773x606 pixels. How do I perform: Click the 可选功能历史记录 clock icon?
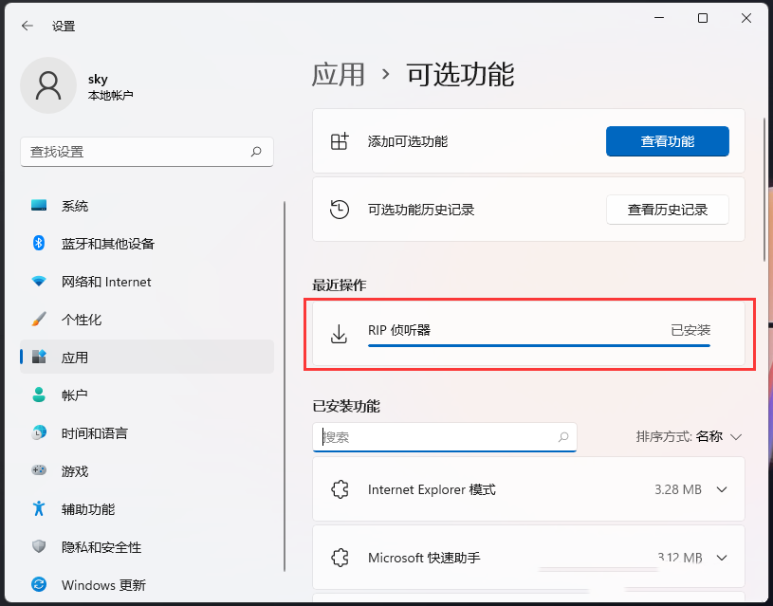click(x=340, y=209)
